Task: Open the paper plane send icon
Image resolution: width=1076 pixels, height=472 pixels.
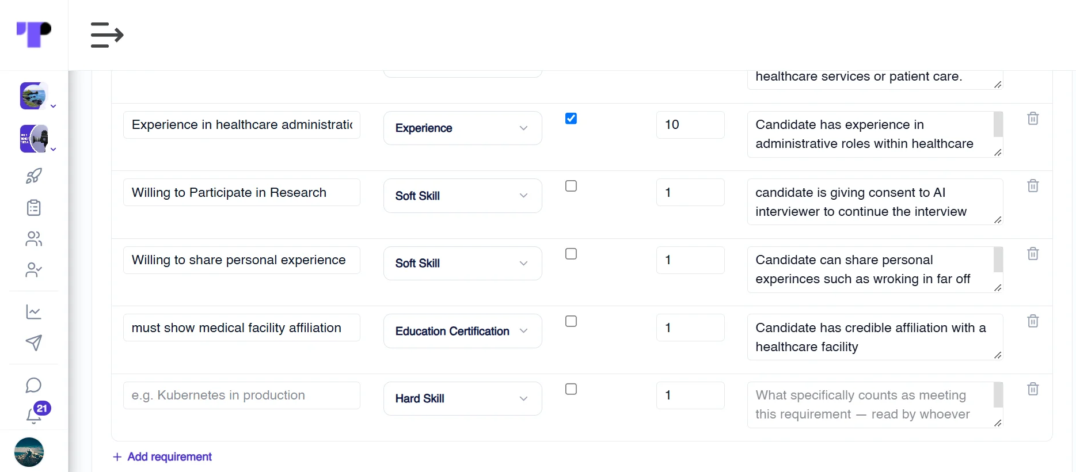Action: click(x=34, y=343)
